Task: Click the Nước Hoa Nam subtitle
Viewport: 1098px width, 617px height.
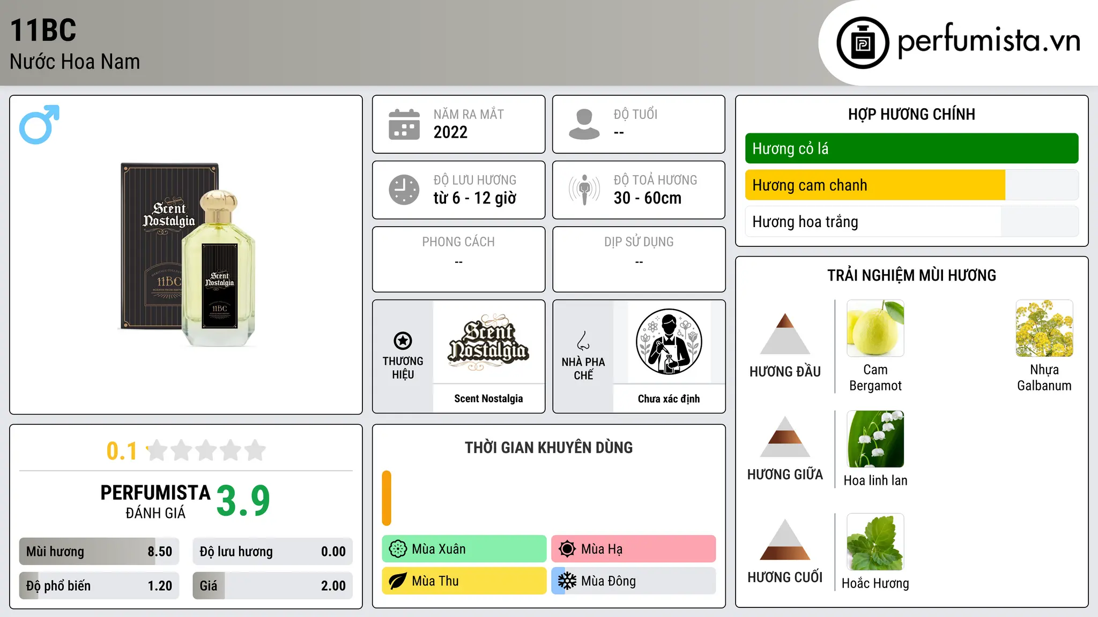Action: [x=75, y=62]
